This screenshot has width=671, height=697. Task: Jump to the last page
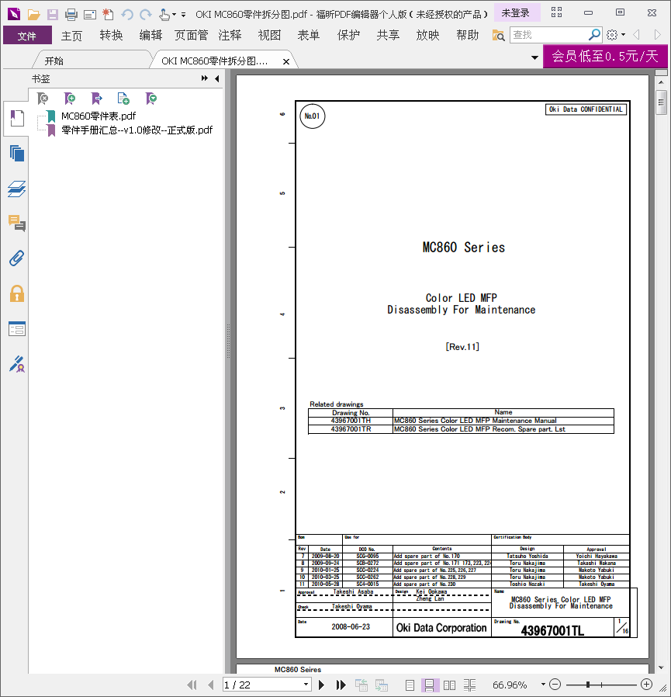(x=341, y=685)
